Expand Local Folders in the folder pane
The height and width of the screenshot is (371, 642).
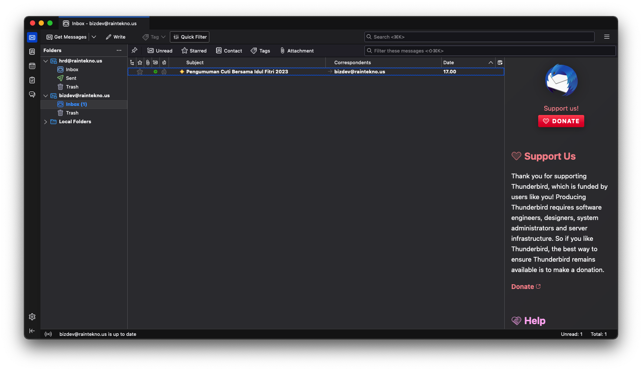click(x=46, y=122)
